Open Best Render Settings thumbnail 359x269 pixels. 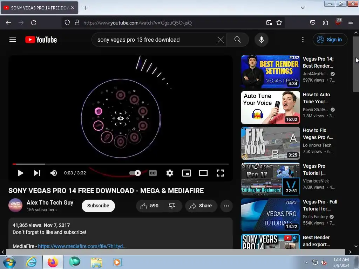pyautogui.click(x=270, y=72)
